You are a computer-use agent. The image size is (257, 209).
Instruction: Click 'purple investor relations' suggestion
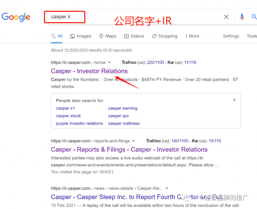click(x=79, y=123)
